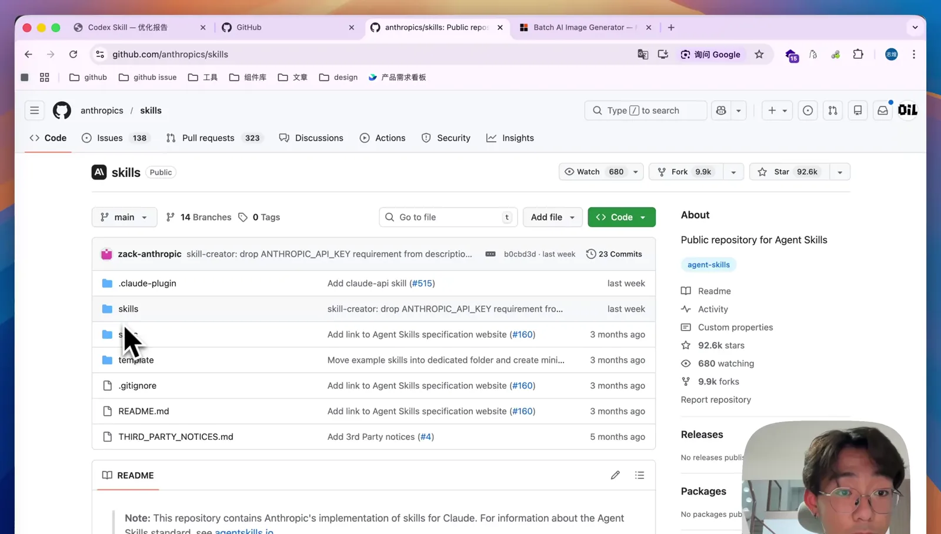Switch to the Discussions tab
Screen dimensions: 941x534
[311, 138]
